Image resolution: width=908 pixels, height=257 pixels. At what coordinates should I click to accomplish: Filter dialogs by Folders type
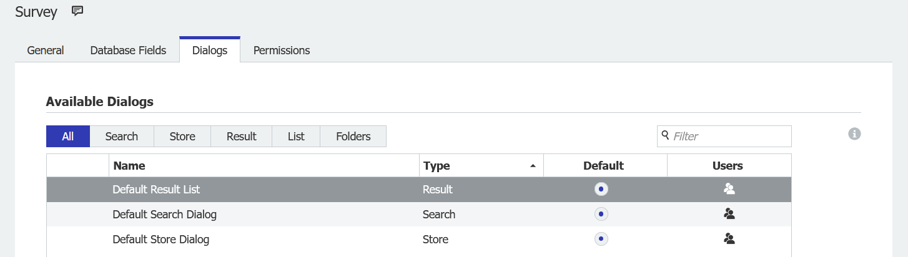pyautogui.click(x=353, y=137)
